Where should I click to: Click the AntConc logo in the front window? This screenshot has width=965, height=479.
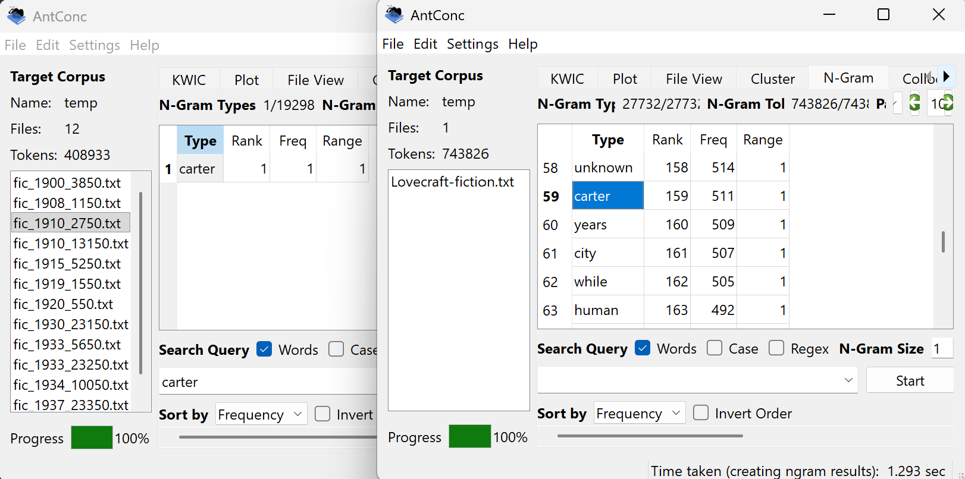[394, 15]
